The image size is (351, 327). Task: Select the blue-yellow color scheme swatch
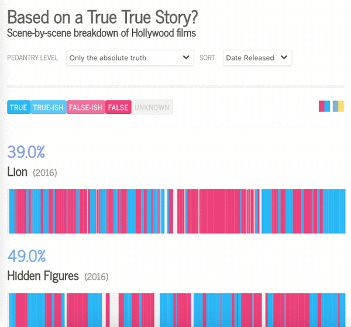pyautogui.click(x=338, y=106)
